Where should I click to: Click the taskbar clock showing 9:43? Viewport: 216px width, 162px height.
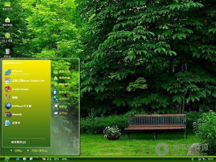[210, 159]
